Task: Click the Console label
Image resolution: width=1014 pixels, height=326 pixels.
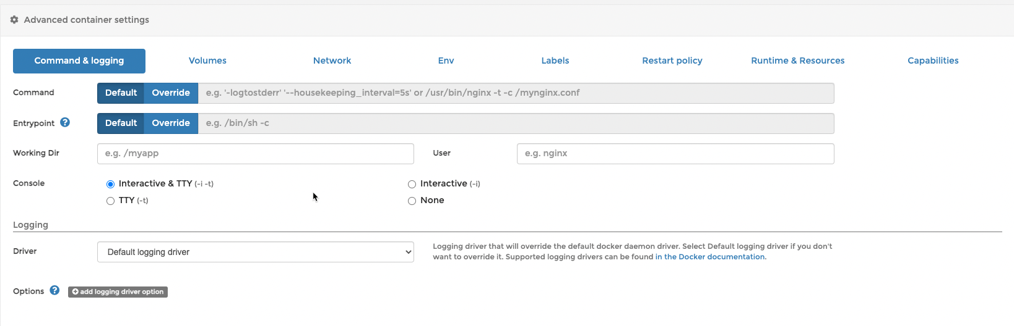Action: tap(28, 183)
